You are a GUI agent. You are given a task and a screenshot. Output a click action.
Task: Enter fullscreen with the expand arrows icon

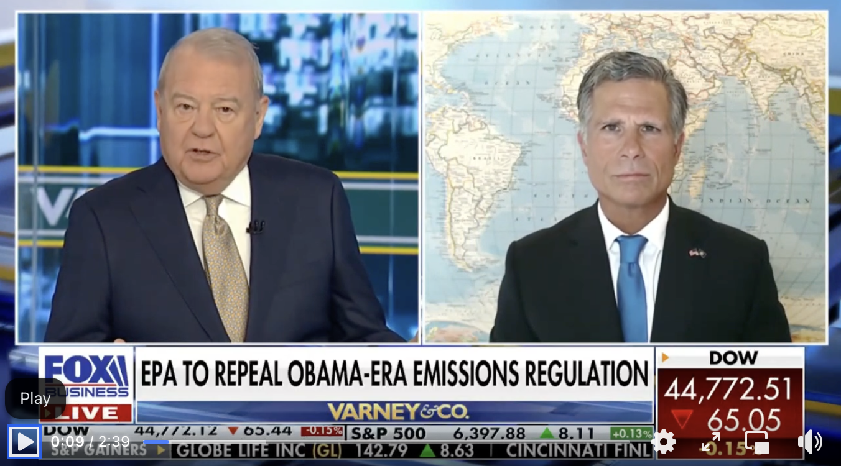click(710, 442)
